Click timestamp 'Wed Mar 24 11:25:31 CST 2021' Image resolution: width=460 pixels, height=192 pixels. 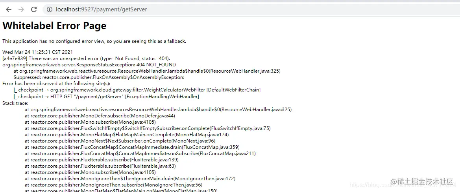(37, 52)
